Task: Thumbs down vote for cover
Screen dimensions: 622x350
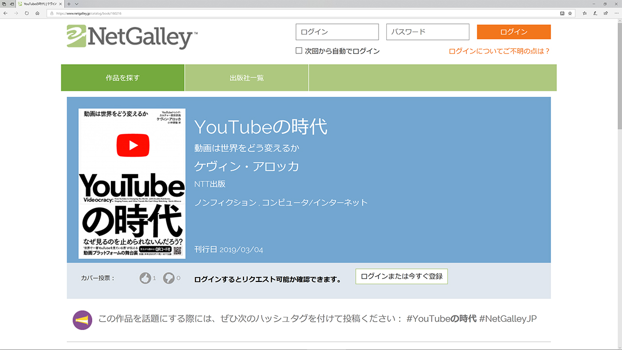Action: [169, 278]
